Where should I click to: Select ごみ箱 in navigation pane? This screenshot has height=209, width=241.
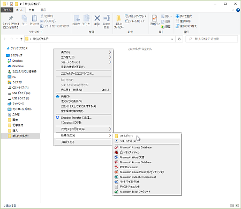pyautogui.click(x=16, y=114)
